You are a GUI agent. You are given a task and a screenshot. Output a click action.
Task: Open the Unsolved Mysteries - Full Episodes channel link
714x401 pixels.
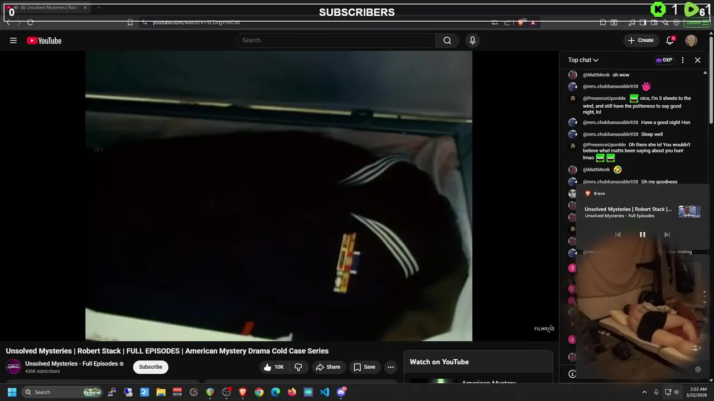point(71,364)
